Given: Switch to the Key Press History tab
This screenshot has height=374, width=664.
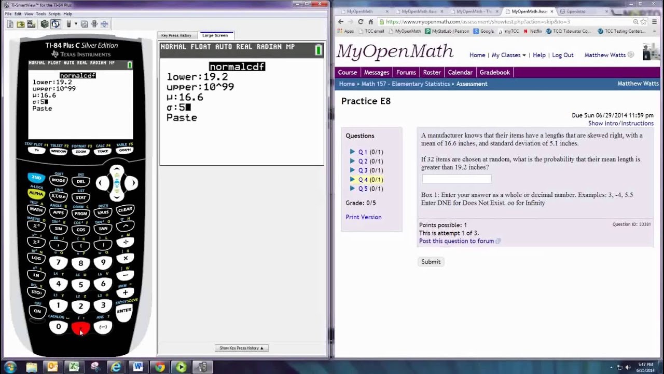Looking at the screenshot, I should click(x=176, y=35).
